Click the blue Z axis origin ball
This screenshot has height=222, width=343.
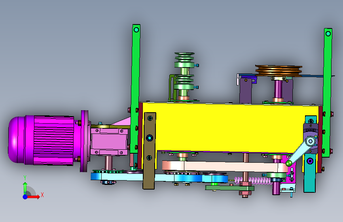tap(25, 197)
